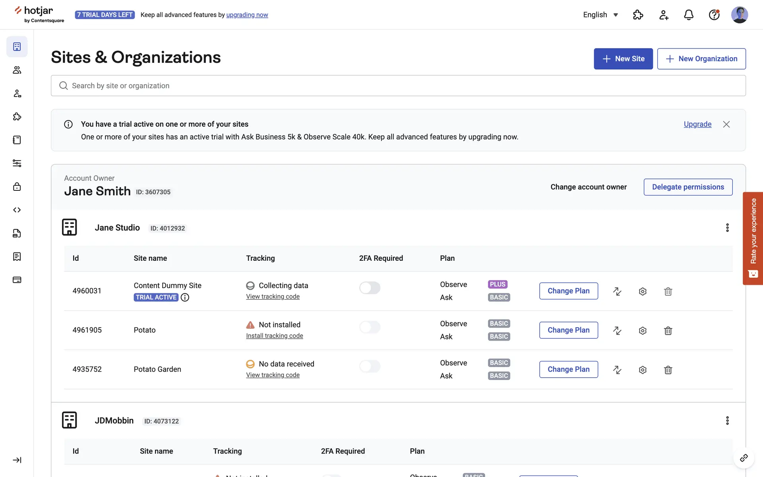Toggle 2FA required for Potato site

point(370,327)
